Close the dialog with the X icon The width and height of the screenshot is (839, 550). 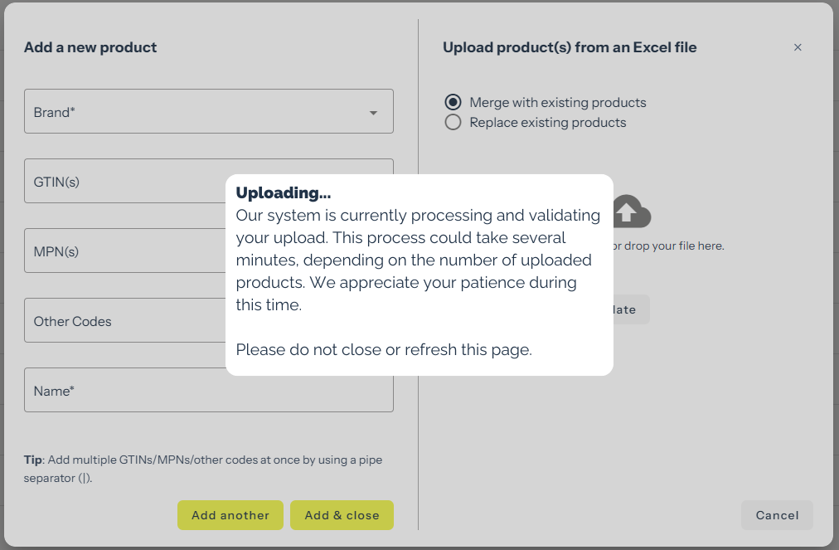[x=798, y=47]
